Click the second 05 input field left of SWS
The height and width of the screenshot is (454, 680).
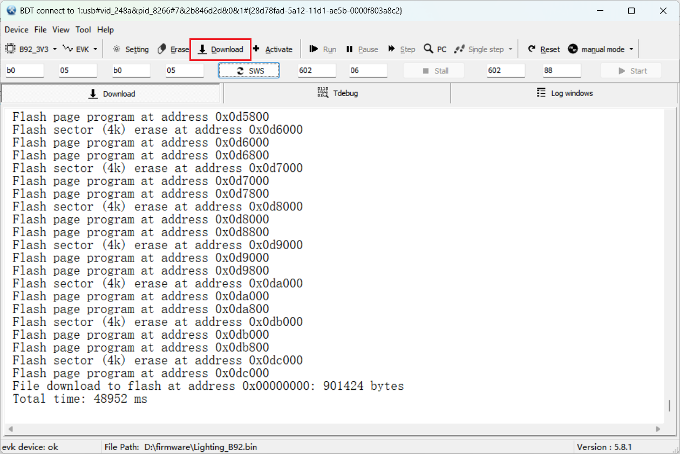point(185,71)
